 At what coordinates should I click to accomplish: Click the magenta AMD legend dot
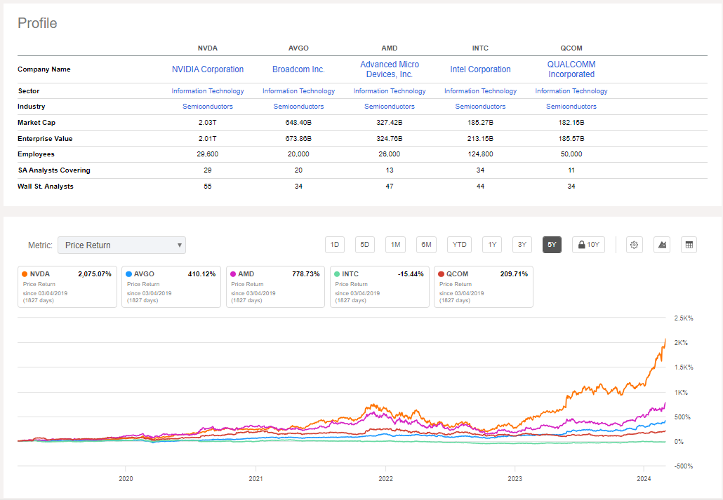pos(233,273)
